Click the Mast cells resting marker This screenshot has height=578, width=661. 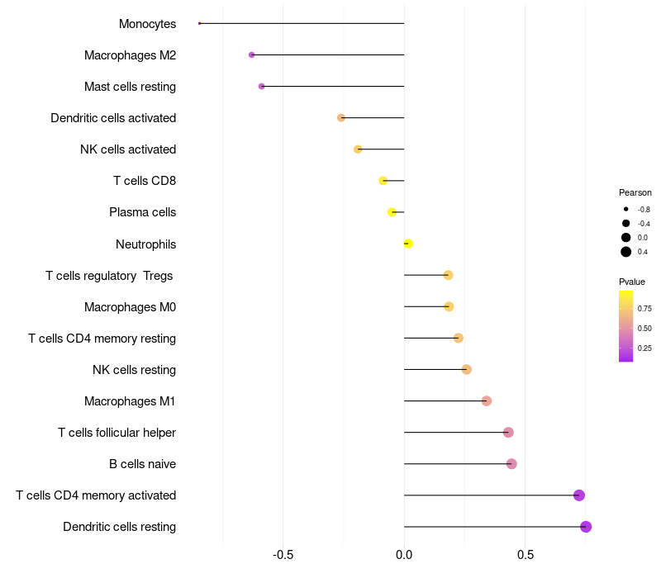261,87
